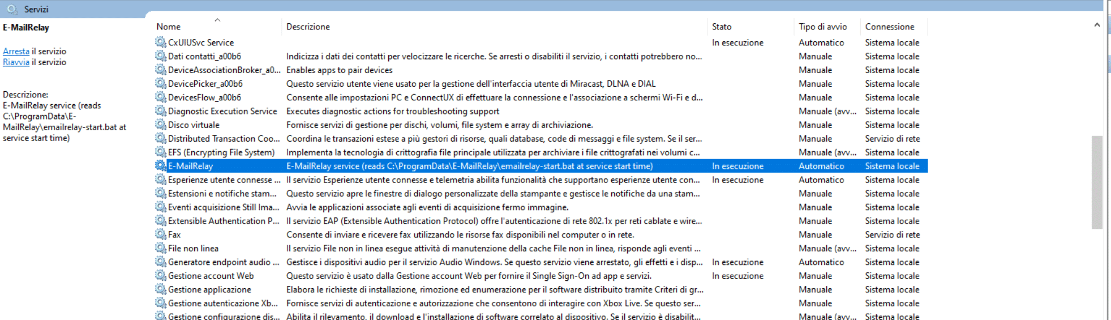Click the Connessione column header

click(x=889, y=27)
